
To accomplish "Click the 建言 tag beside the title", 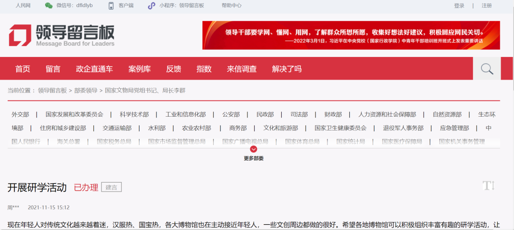I will [x=111, y=187].
